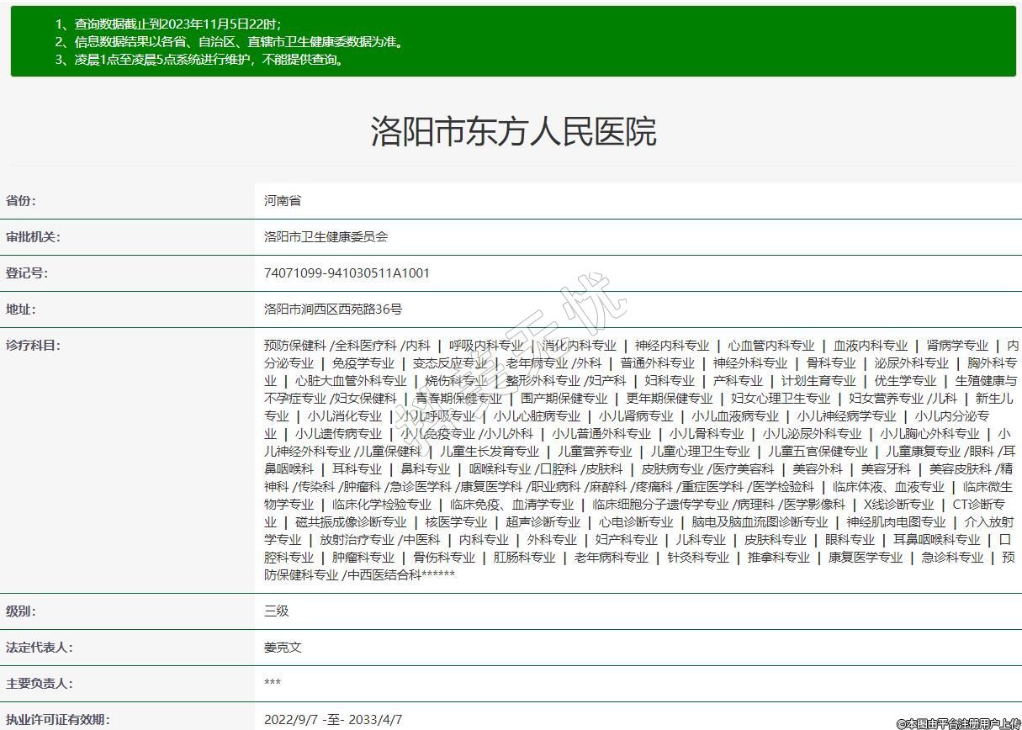Click the 诊疗科目 field label
This screenshot has width=1022, height=730.
pyautogui.click(x=33, y=346)
